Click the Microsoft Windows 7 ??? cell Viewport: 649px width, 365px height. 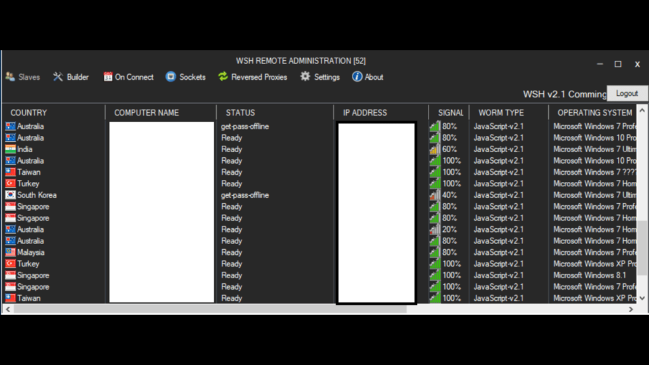[594, 172]
